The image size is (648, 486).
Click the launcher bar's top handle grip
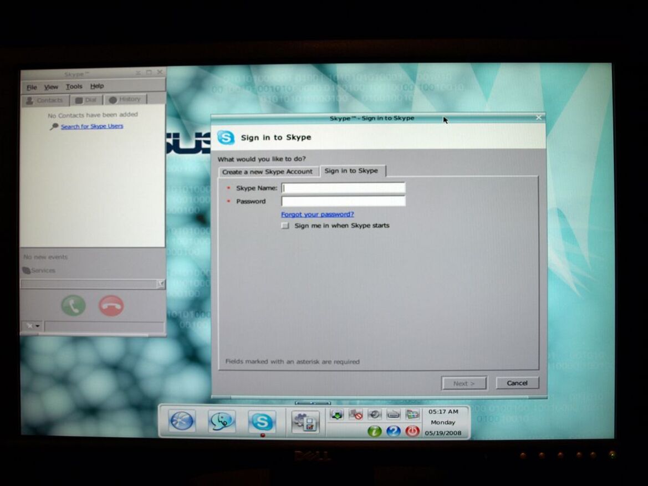click(313, 403)
